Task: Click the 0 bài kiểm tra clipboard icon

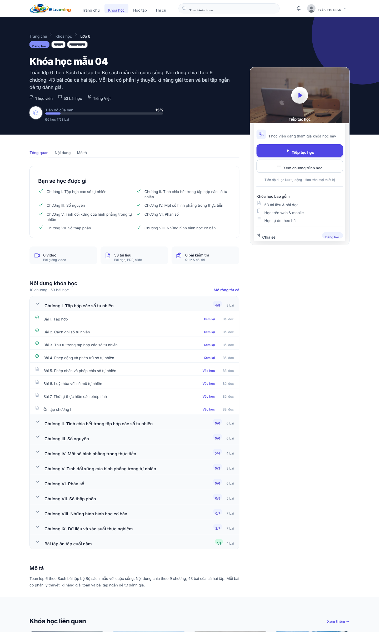Action: point(179,255)
